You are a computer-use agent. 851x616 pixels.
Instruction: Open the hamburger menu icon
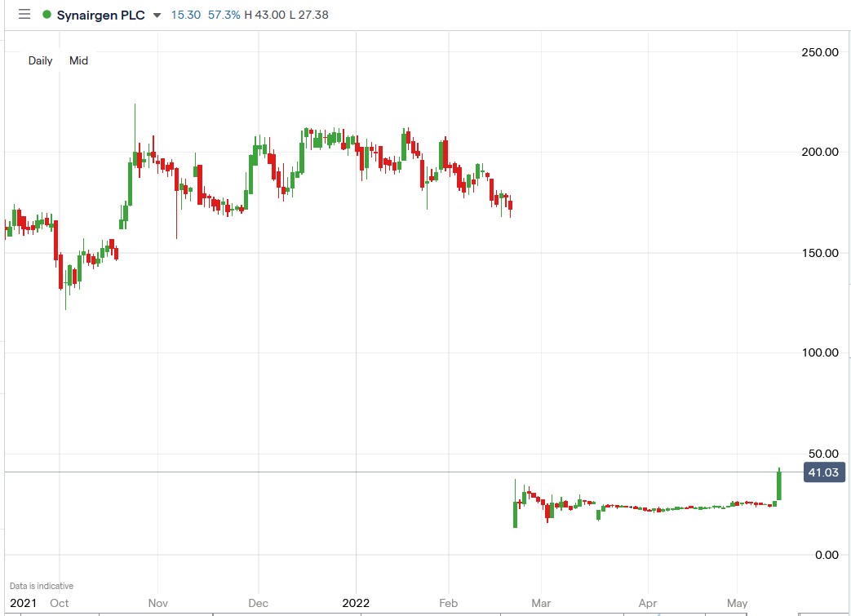pyautogui.click(x=24, y=14)
